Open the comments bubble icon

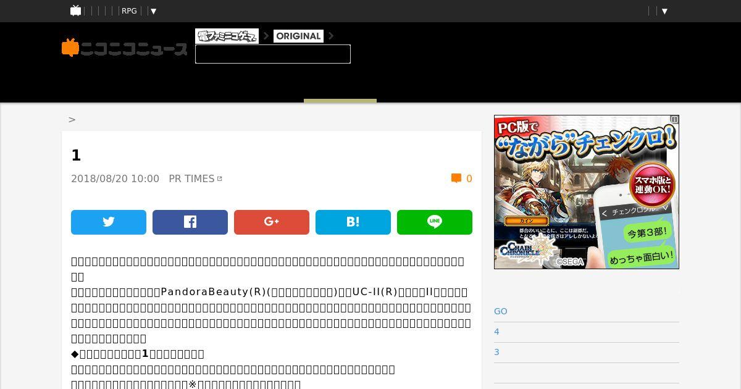[456, 178]
